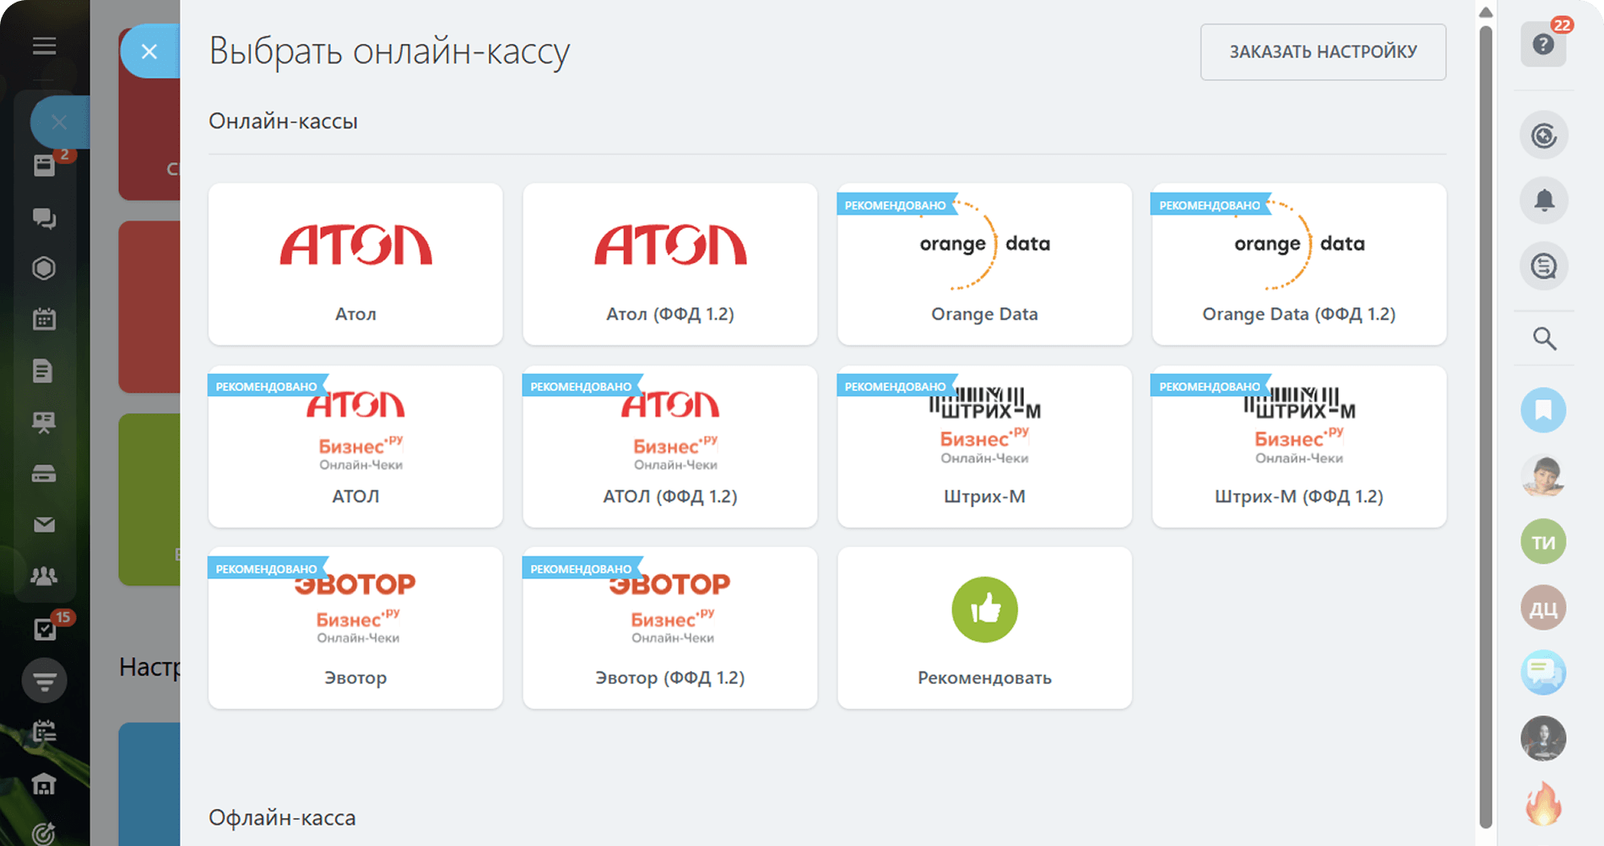
Task: Click the Заказать настройку button
Action: [1323, 52]
